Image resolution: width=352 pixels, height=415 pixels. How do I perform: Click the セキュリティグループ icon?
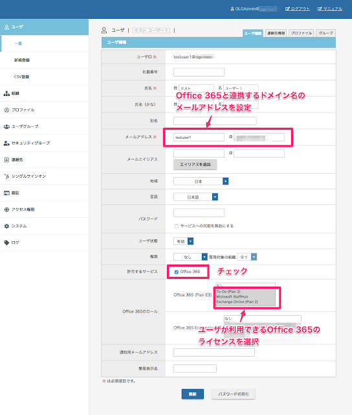(6, 143)
